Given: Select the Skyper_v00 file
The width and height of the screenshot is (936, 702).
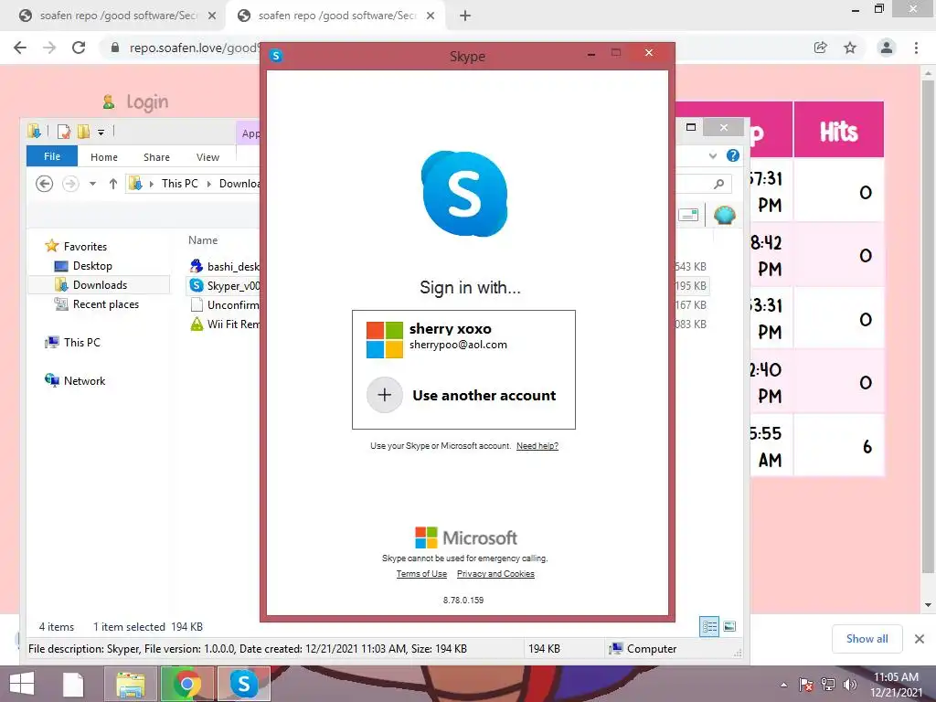Looking at the screenshot, I should [225, 285].
